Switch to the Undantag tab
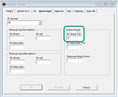Screen dimensions: 118x97 pyautogui.click(x=78, y=11)
